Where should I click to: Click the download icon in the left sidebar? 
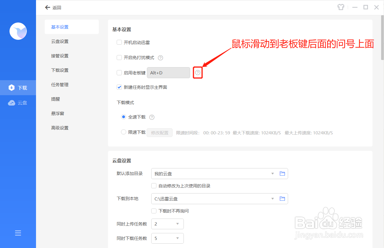pyautogui.click(x=12, y=88)
